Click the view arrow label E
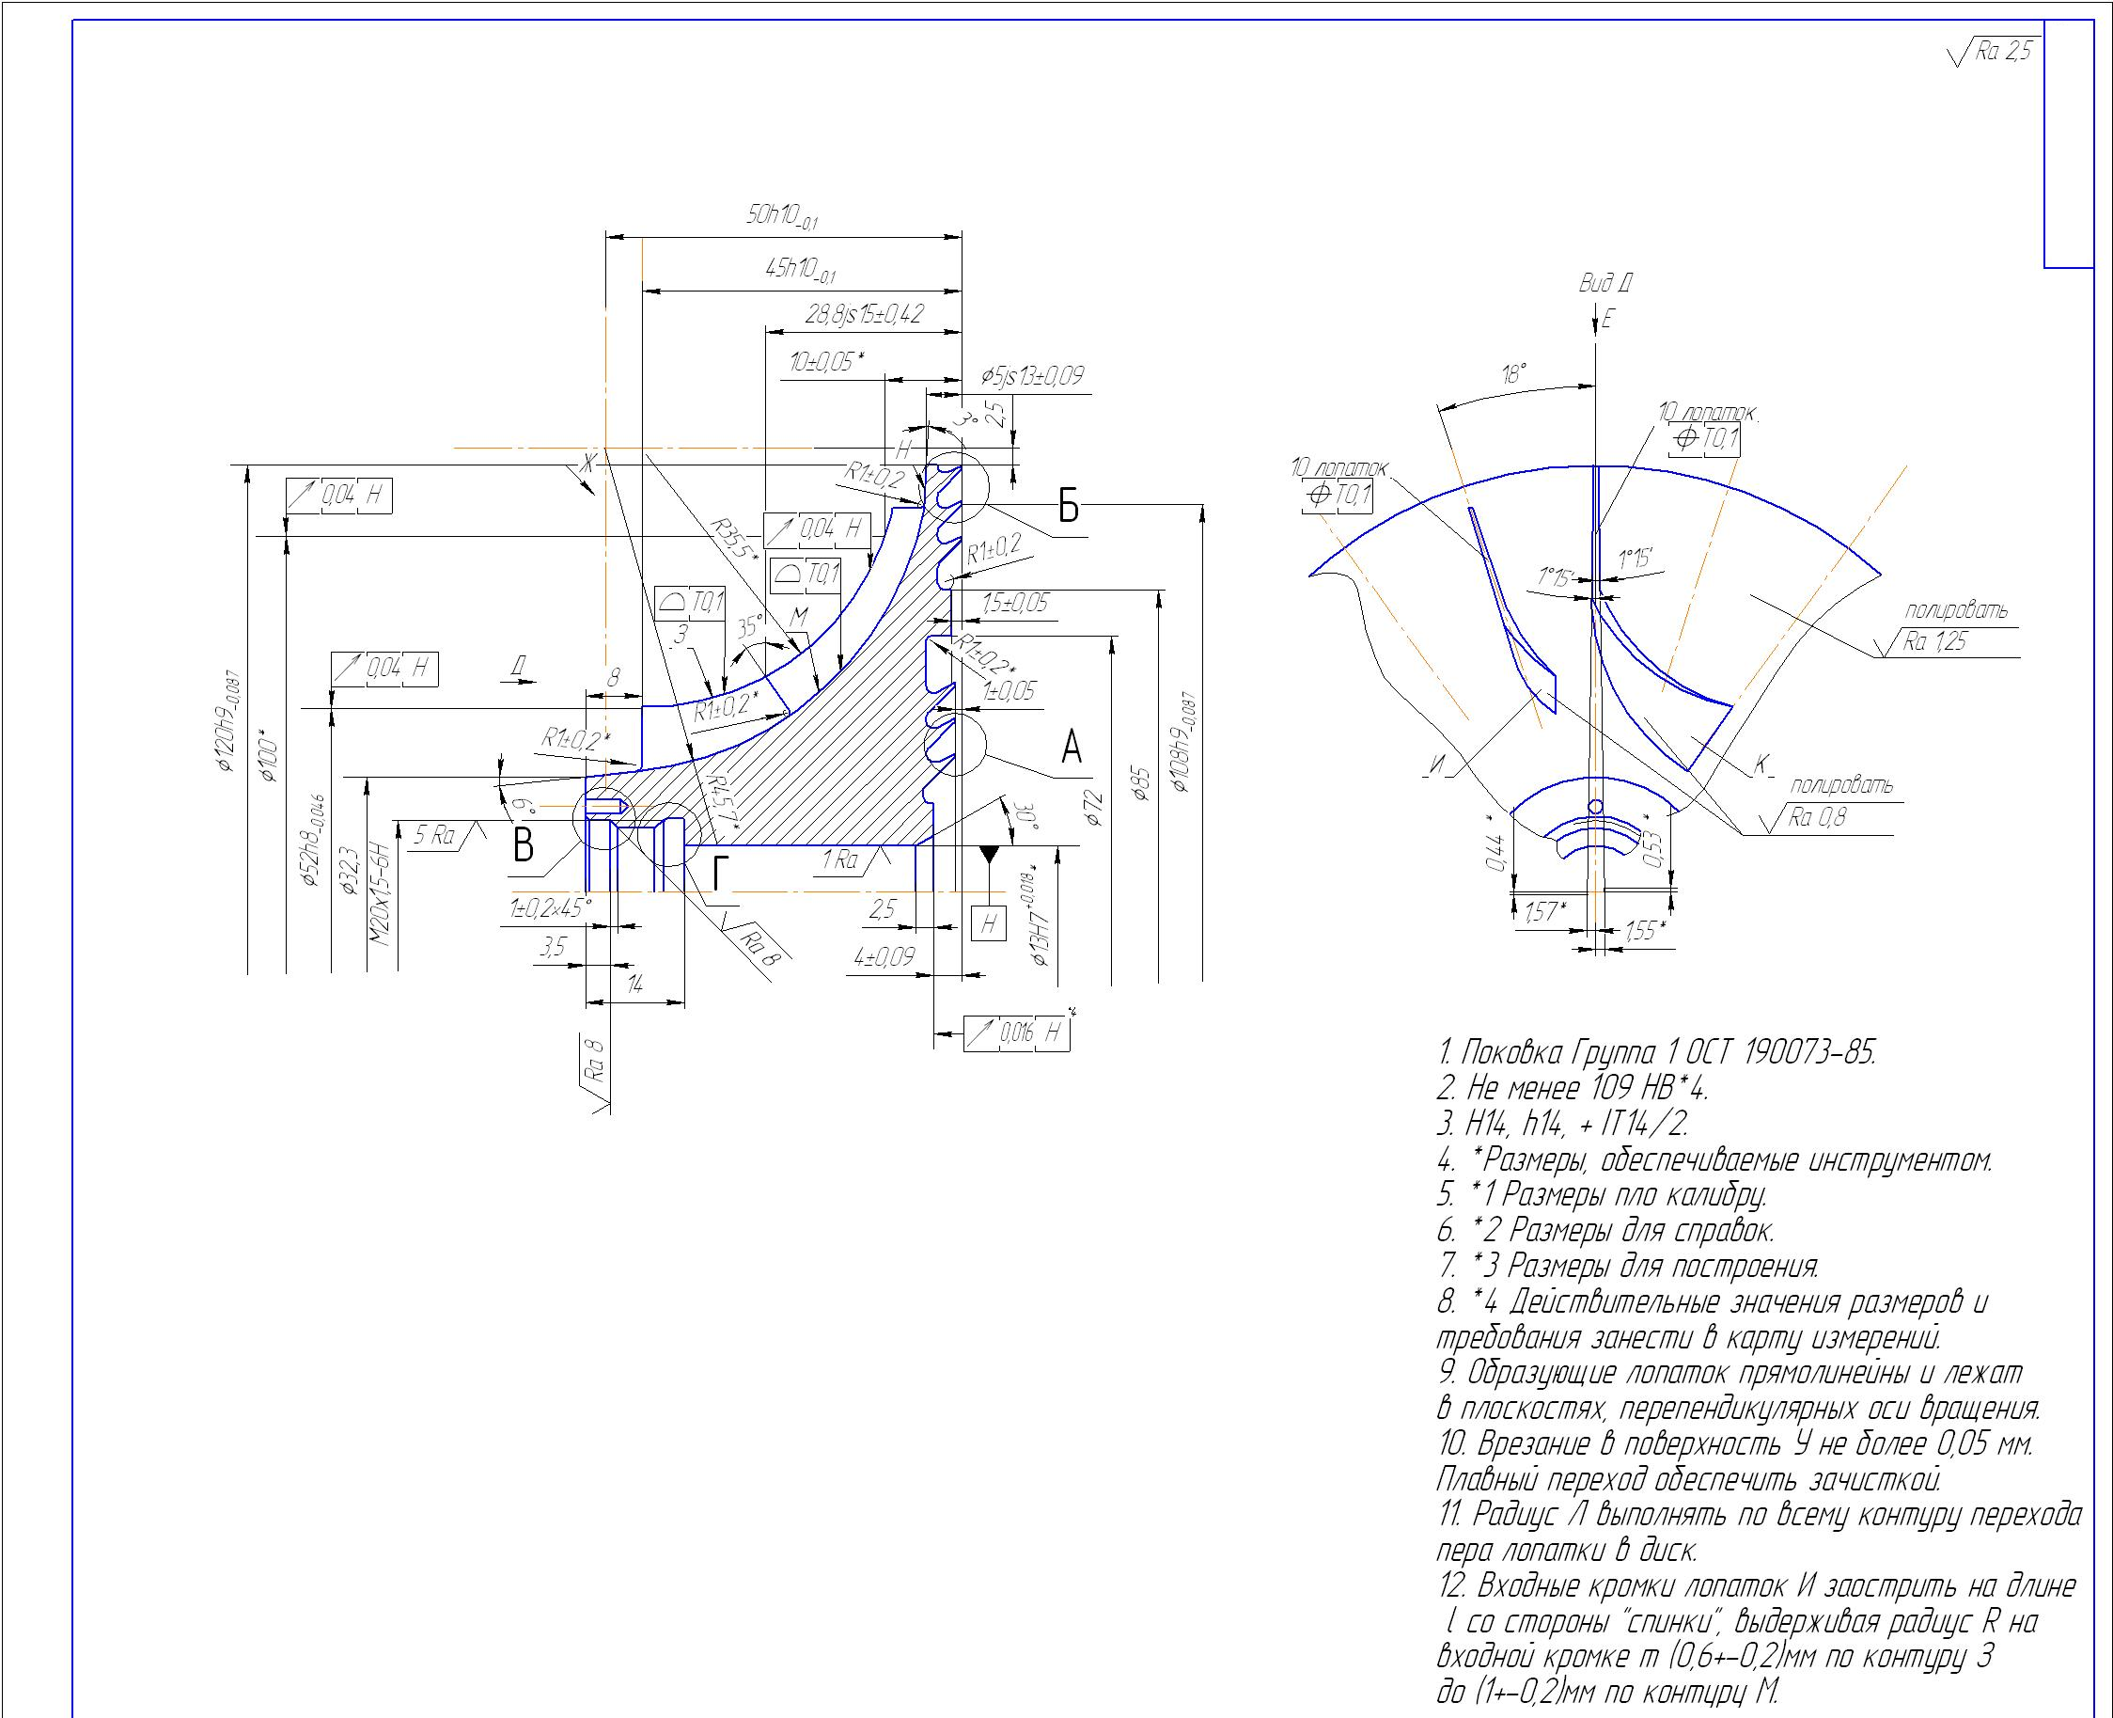Screen dimensions: 2113x1718 tap(1607, 321)
